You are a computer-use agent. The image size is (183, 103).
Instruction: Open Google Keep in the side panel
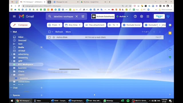170,33
